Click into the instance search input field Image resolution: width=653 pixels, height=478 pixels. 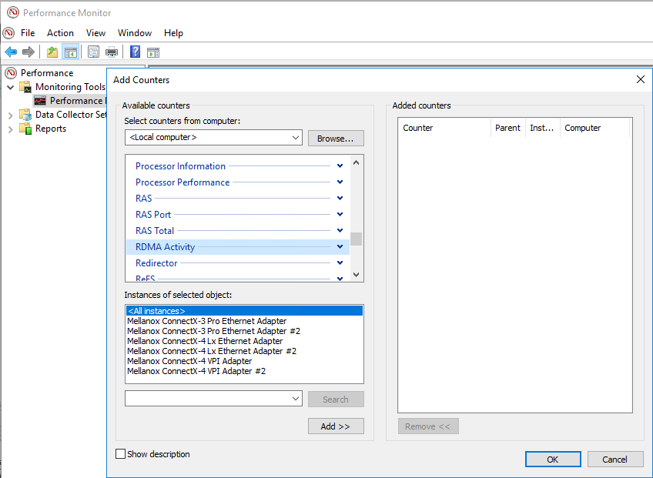[x=208, y=399]
